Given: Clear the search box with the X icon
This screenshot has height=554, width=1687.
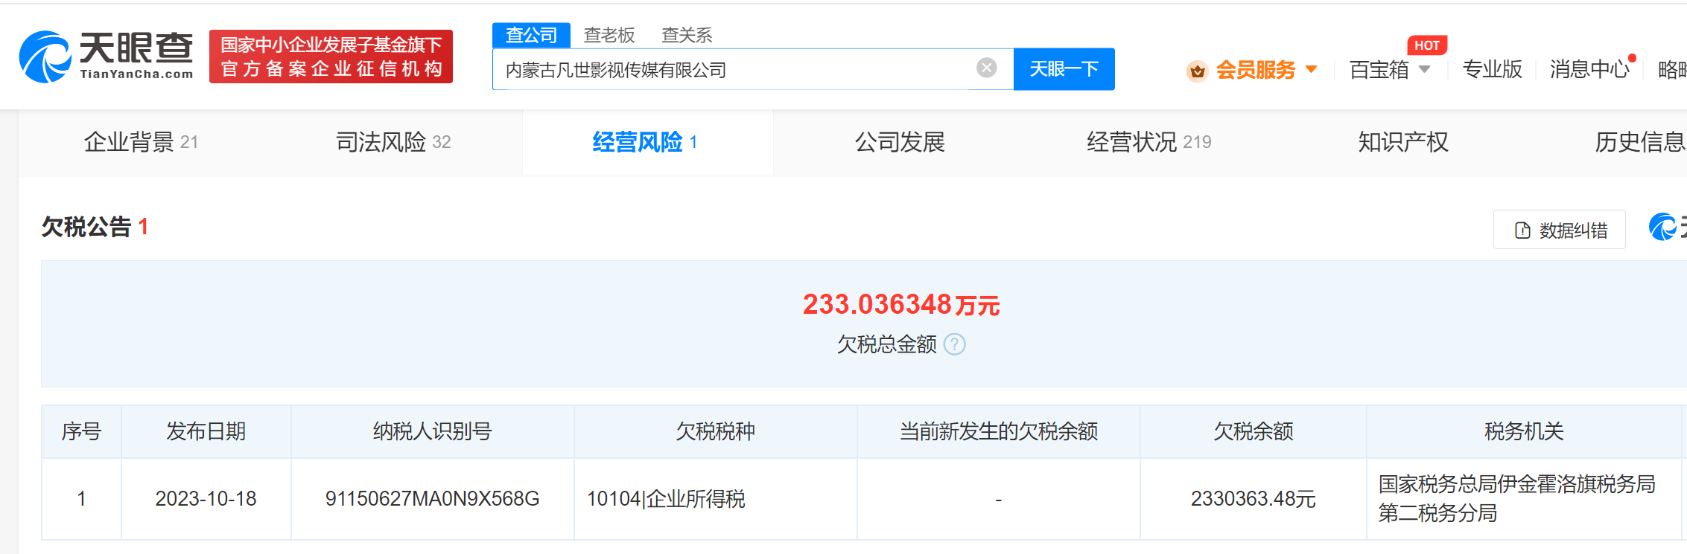Looking at the screenshot, I should tap(987, 68).
